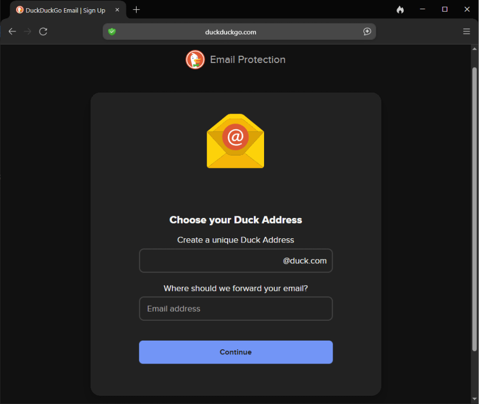
Task: Click the Duck Address input field
Action: click(235, 260)
